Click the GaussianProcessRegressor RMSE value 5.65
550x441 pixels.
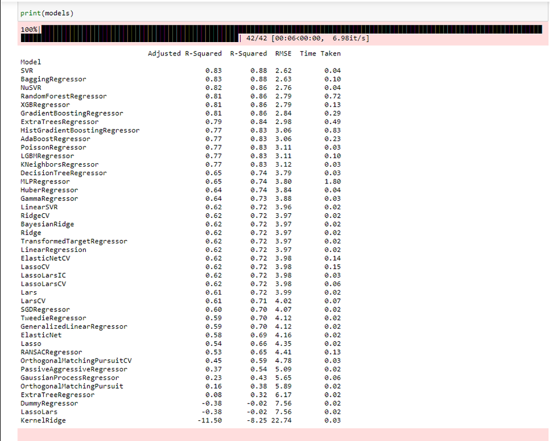click(x=283, y=378)
